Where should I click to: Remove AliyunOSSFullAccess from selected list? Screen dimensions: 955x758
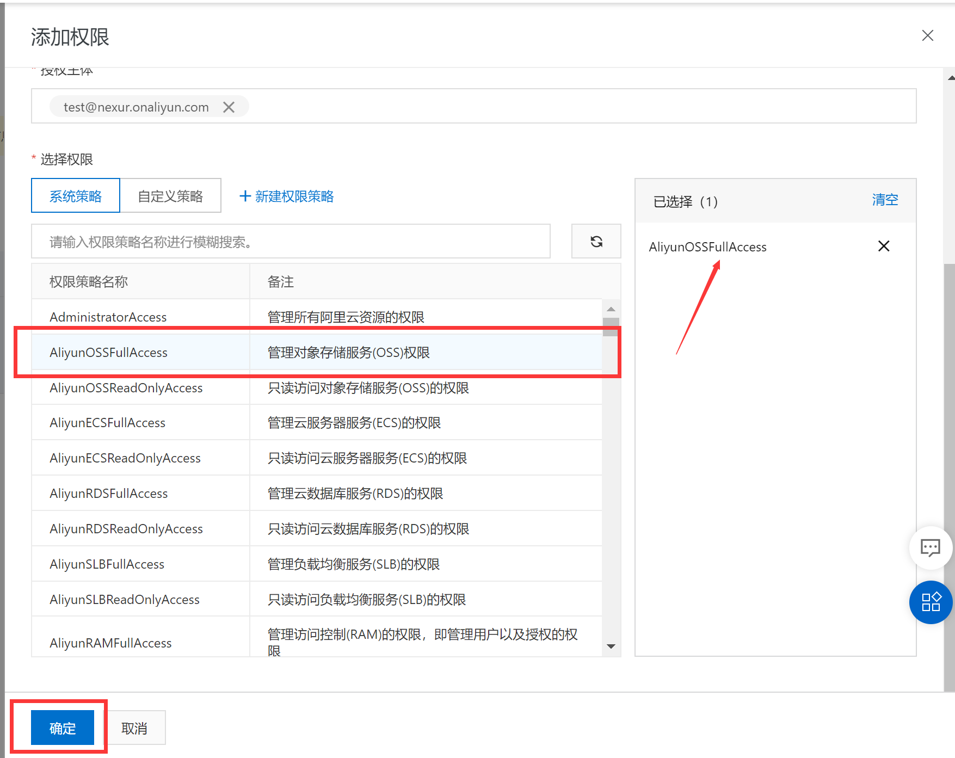883,246
